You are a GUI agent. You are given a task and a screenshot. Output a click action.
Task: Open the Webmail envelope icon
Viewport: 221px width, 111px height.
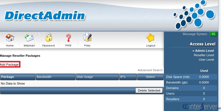pos(29,38)
